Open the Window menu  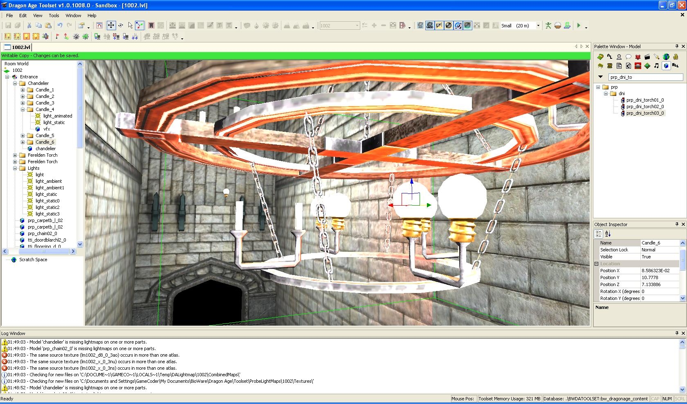tap(73, 15)
